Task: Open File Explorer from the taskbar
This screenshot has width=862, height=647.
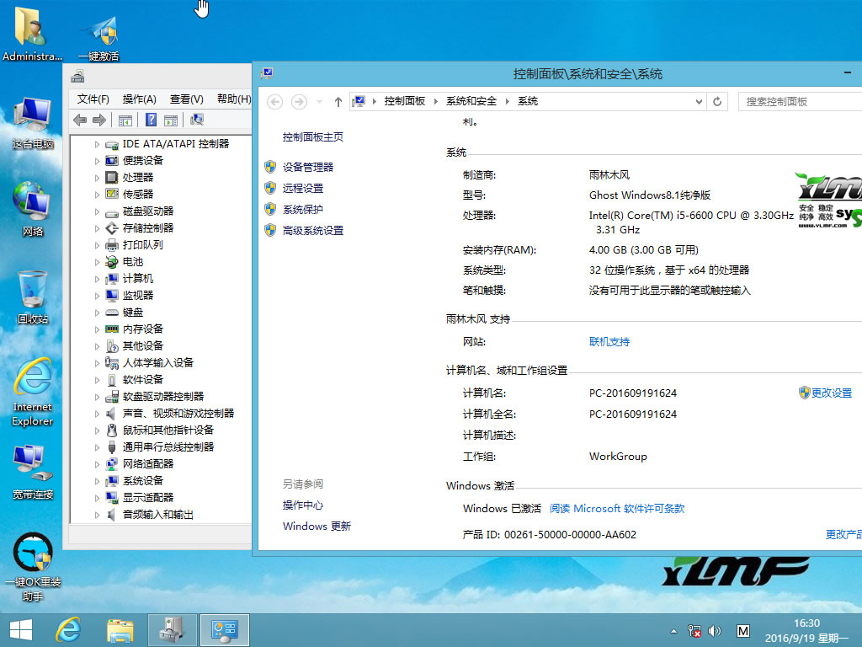Action: pos(120,629)
